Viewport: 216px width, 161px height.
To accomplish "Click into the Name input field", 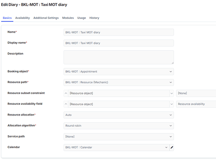I will point(119,32).
